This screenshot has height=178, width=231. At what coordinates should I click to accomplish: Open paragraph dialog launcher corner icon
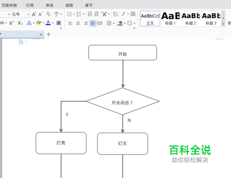(x=134, y=28)
